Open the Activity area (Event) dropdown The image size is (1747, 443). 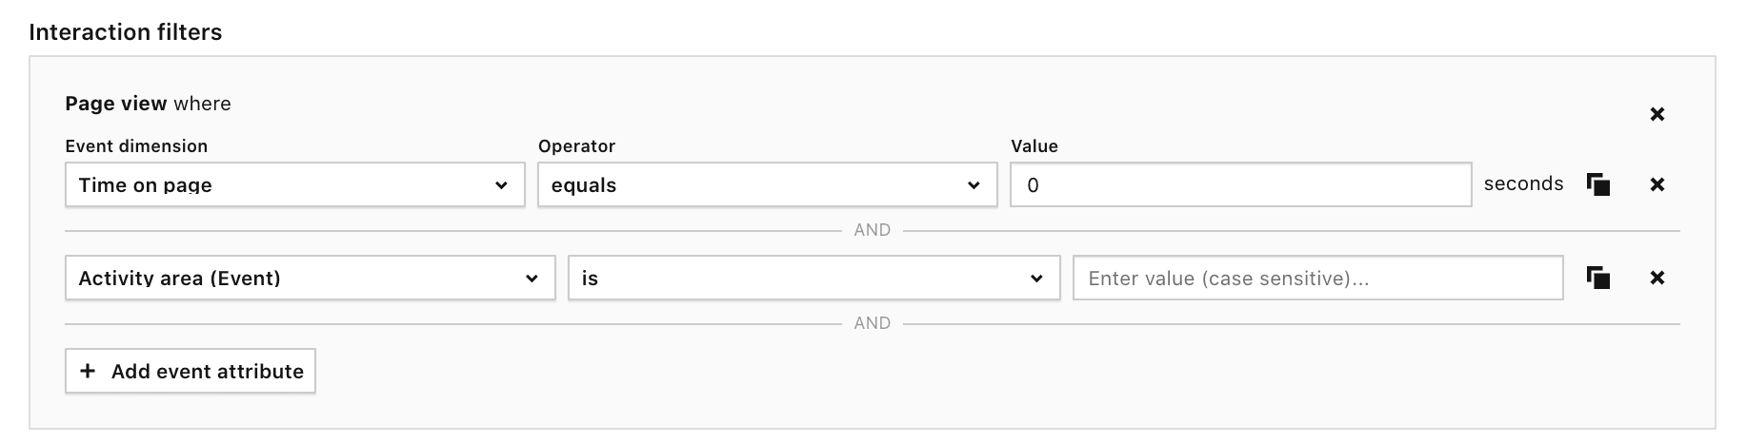click(x=310, y=278)
